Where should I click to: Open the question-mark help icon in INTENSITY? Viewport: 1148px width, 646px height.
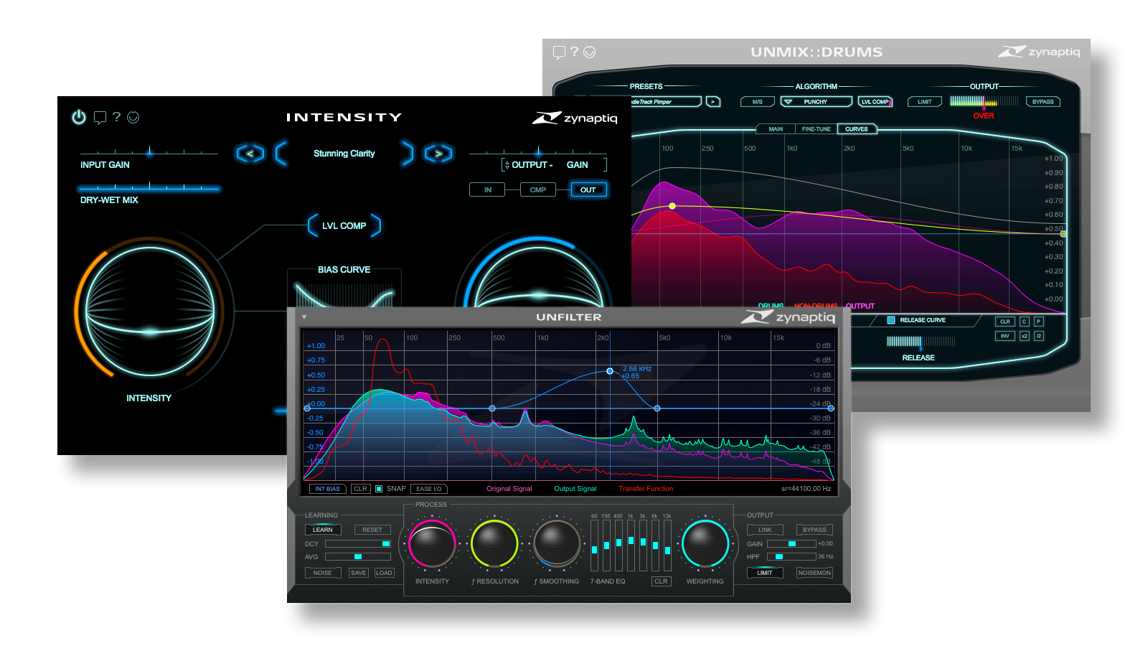click(116, 116)
